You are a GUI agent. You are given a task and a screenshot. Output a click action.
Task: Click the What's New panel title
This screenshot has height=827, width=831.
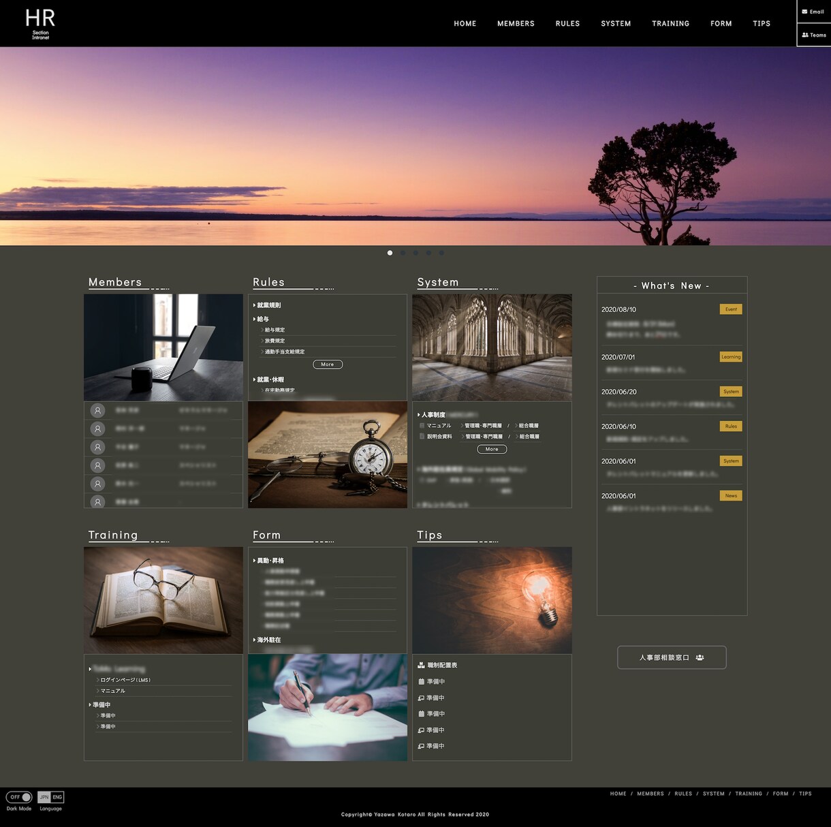(672, 286)
